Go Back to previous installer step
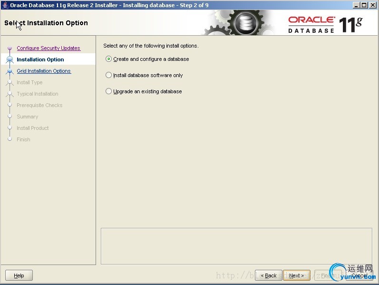 pyautogui.click(x=269, y=275)
